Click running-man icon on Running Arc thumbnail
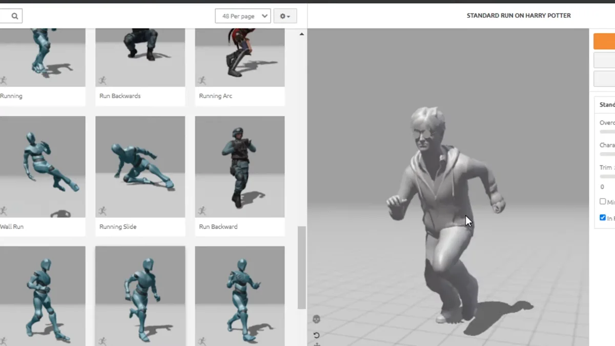Screen dimensions: 615x346 202,80
